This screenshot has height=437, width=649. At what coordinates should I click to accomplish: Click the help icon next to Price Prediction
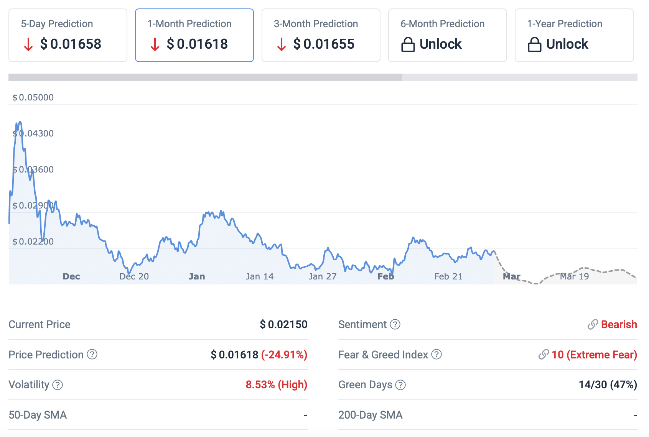click(92, 354)
